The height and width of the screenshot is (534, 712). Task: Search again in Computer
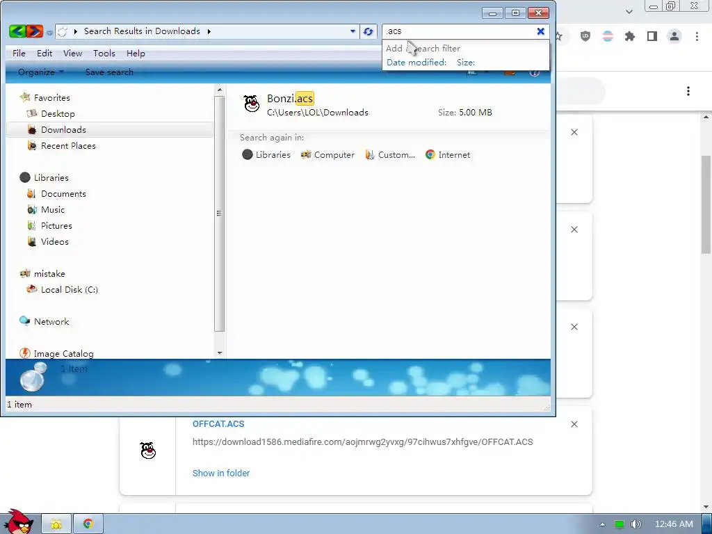(x=327, y=155)
